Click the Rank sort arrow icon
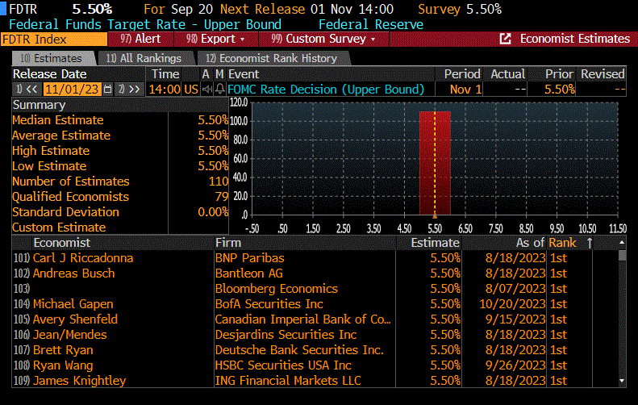The height and width of the screenshot is (405, 638). click(589, 243)
